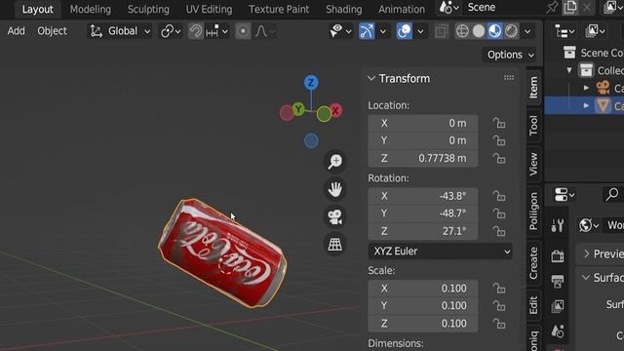Click Location Y field

click(x=422, y=140)
